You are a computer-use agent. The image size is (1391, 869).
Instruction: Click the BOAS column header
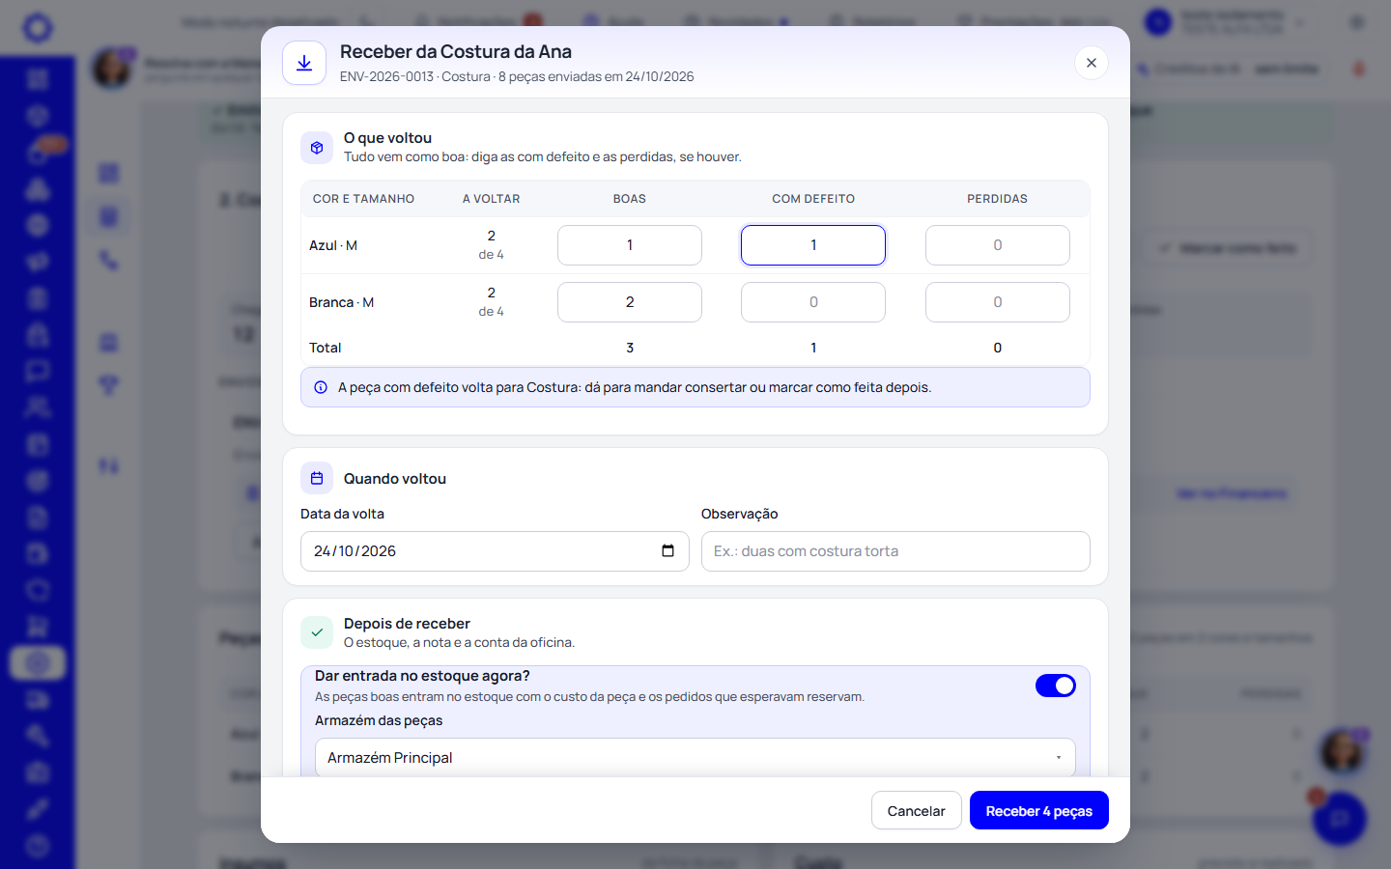coord(630,199)
